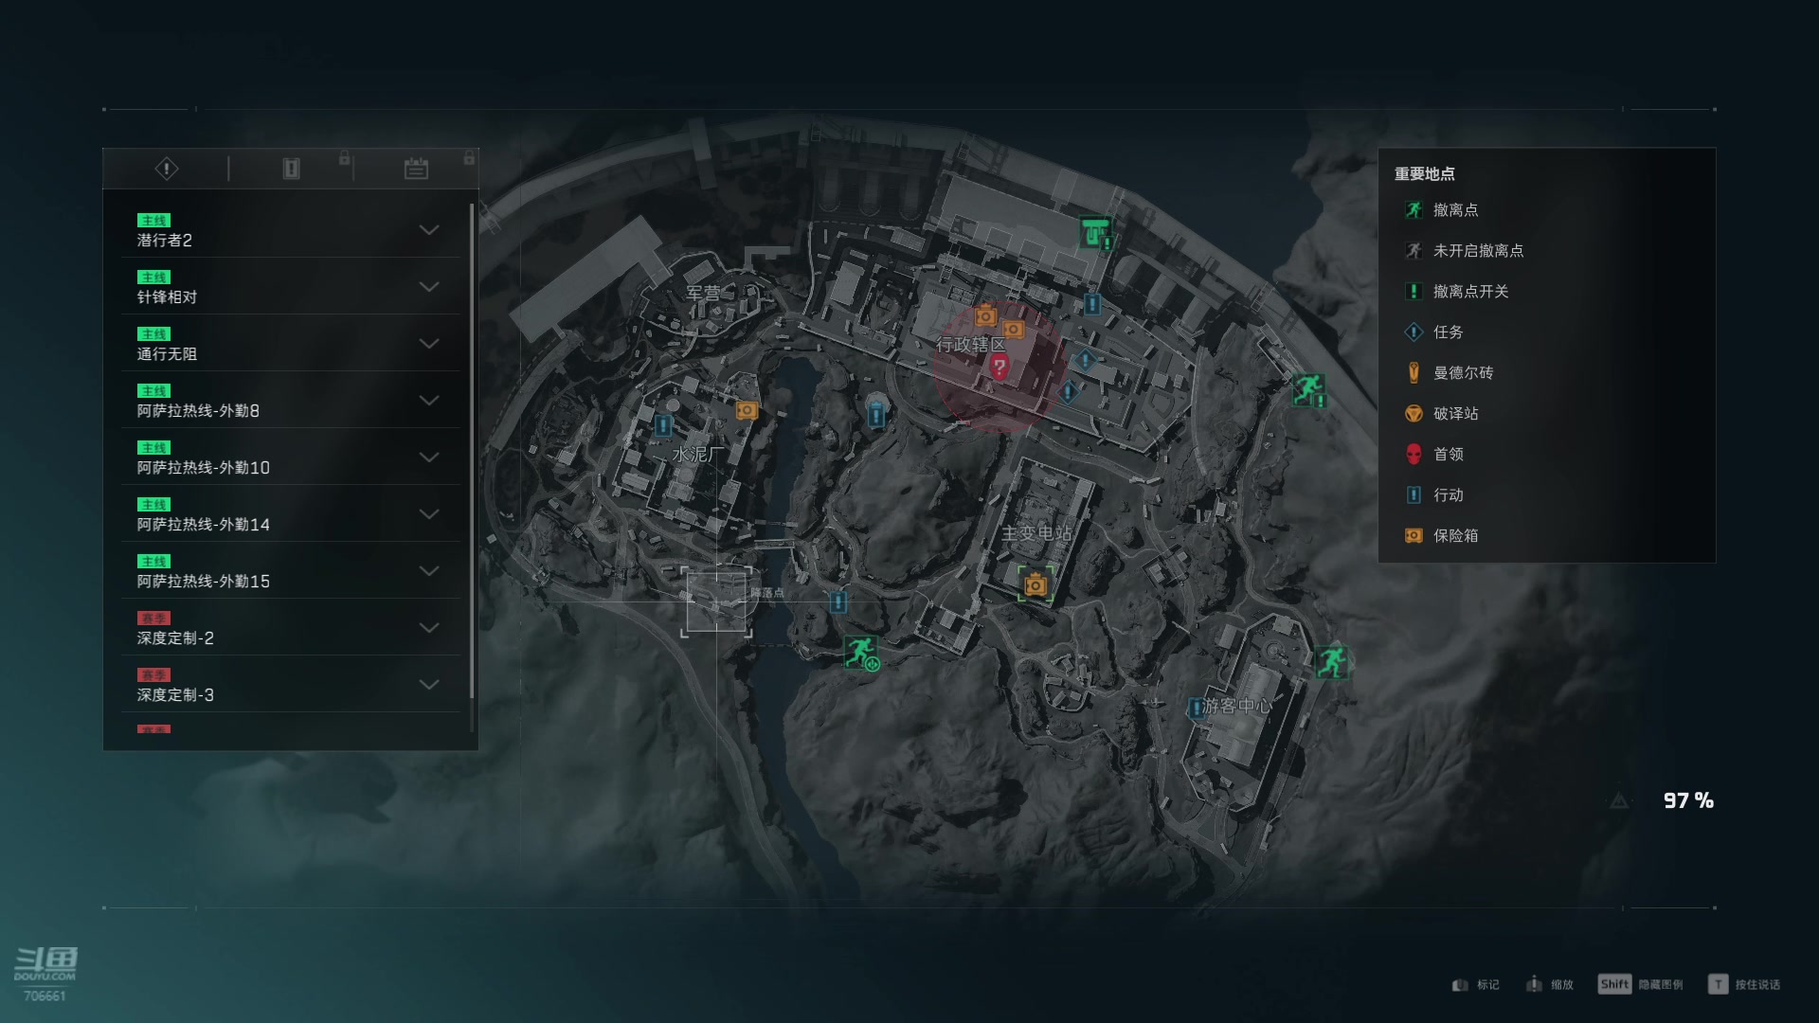The width and height of the screenshot is (1819, 1023).
Task: Click the blue action marker near 降落点
Action: click(838, 601)
